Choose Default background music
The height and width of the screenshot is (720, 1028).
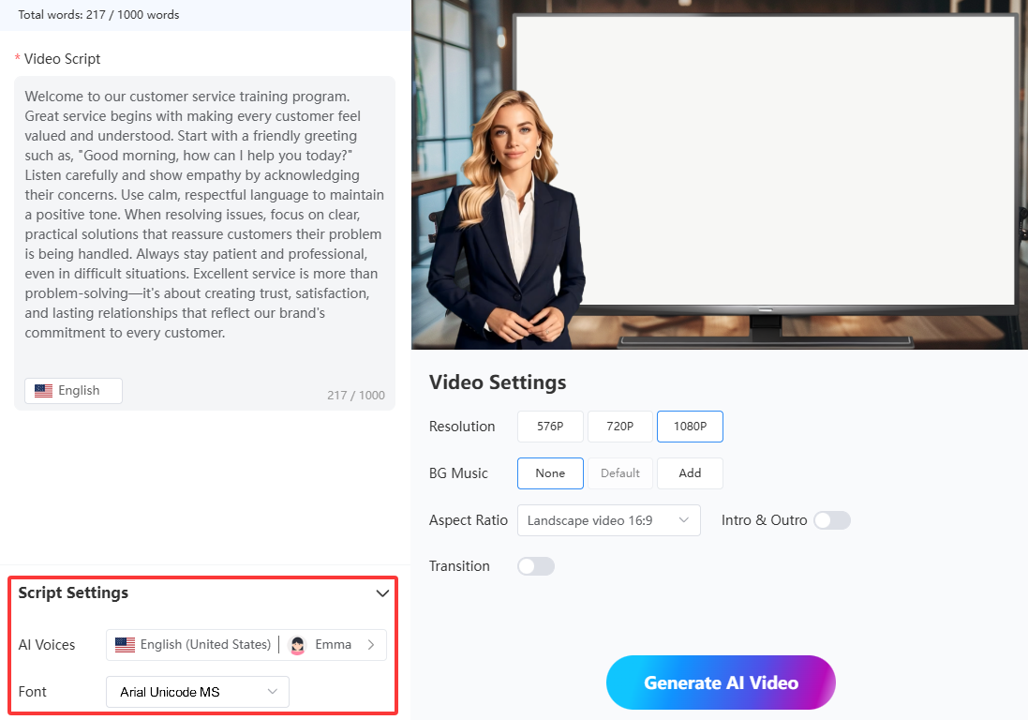click(619, 473)
